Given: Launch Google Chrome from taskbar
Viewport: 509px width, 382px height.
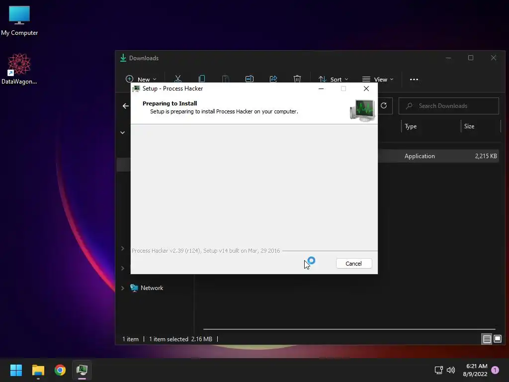Looking at the screenshot, I should [60, 370].
